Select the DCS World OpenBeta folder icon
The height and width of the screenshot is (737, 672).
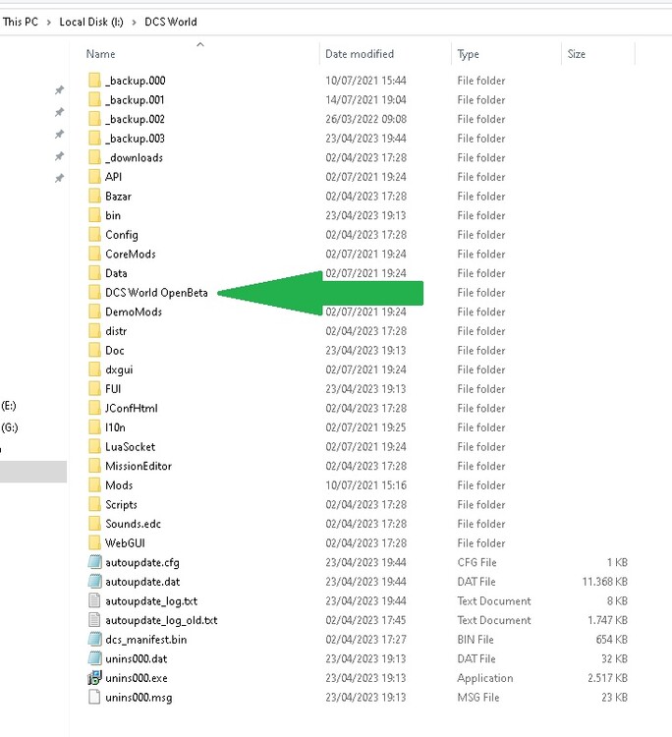click(x=94, y=293)
